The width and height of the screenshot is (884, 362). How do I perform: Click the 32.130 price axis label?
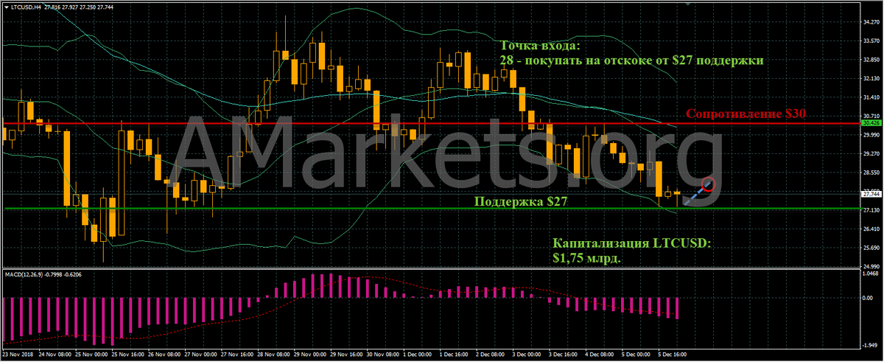tap(870, 78)
